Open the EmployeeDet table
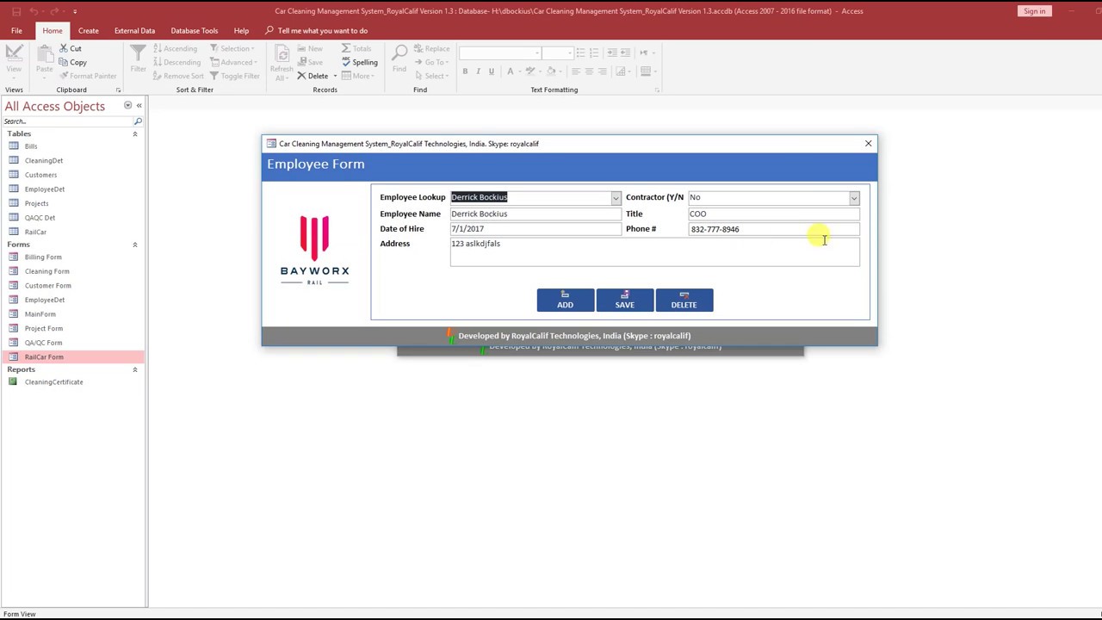Image resolution: width=1102 pixels, height=620 pixels. [x=45, y=189]
